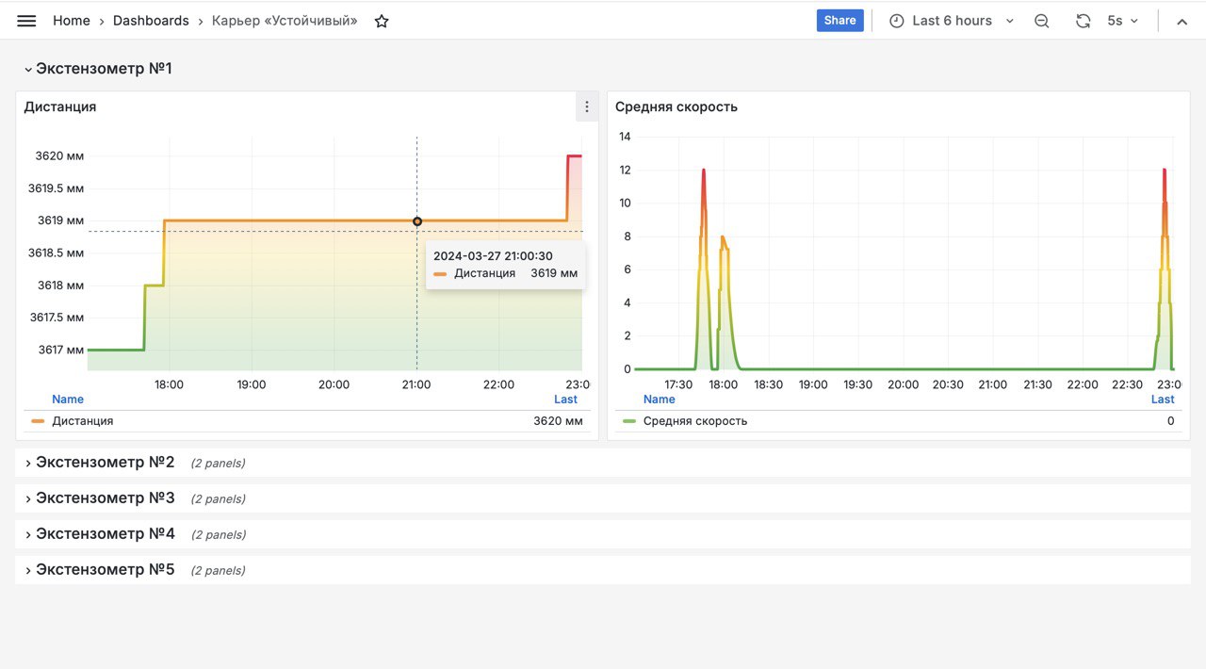Expand the Экстензометр №5 row
The image size is (1206, 669).
pyautogui.click(x=100, y=570)
